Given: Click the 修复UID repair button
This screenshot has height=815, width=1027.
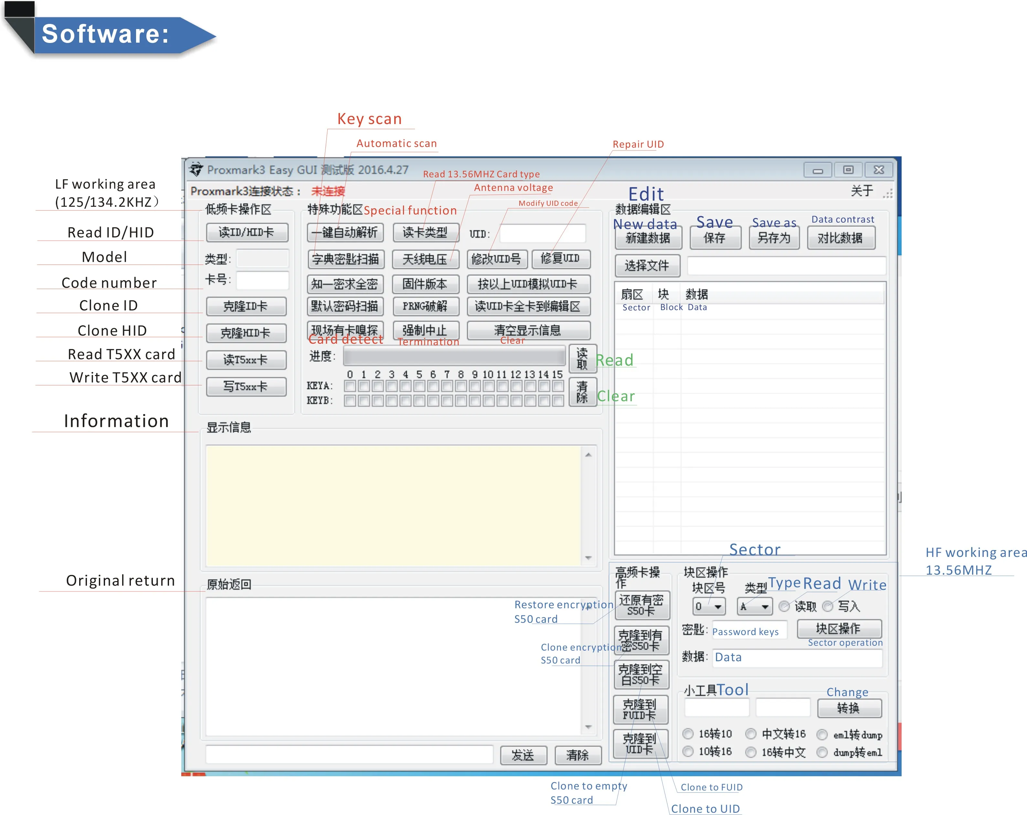Looking at the screenshot, I should (561, 258).
